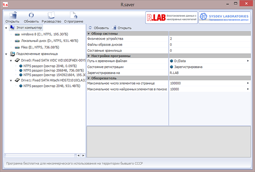Click the R.LAB registration value

pos(174,73)
